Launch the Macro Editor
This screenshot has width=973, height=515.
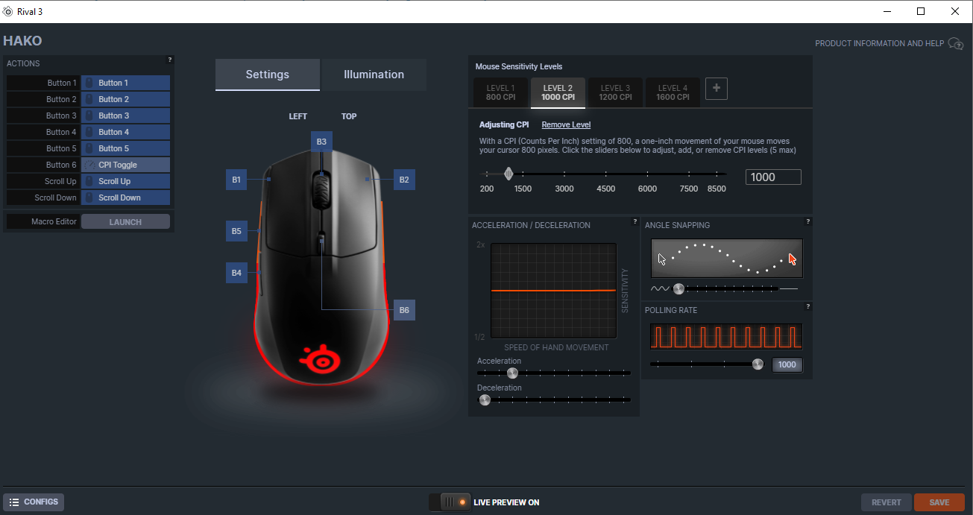pyautogui.click(x=125, y=221)
